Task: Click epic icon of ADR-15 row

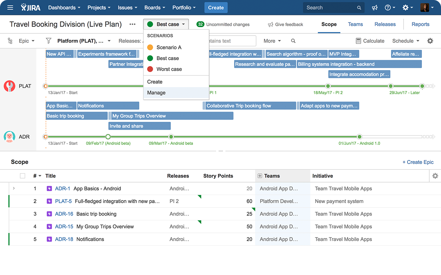Action: pyautogui.click(x=50, y=227)
